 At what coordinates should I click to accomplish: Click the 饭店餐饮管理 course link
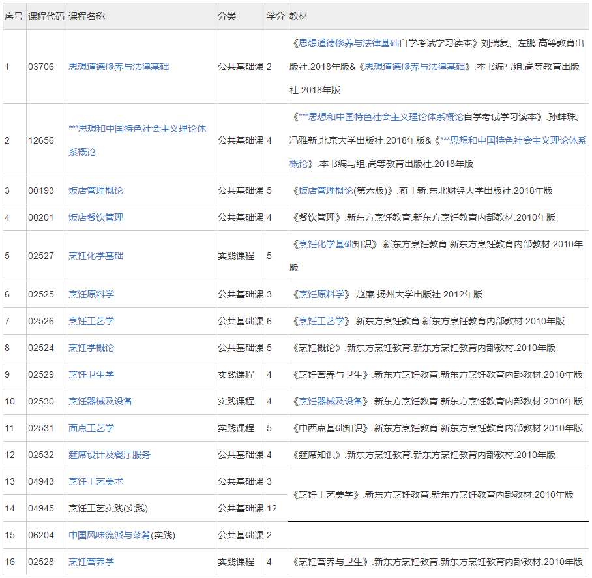point(96,217)
